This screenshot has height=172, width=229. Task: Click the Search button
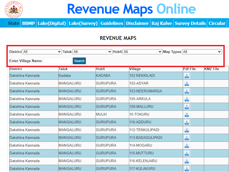point(79,61)
